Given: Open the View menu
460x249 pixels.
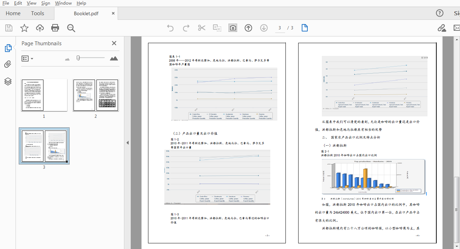Looking at the screenshot, I should pyautogui.click(x=31, y=3).
